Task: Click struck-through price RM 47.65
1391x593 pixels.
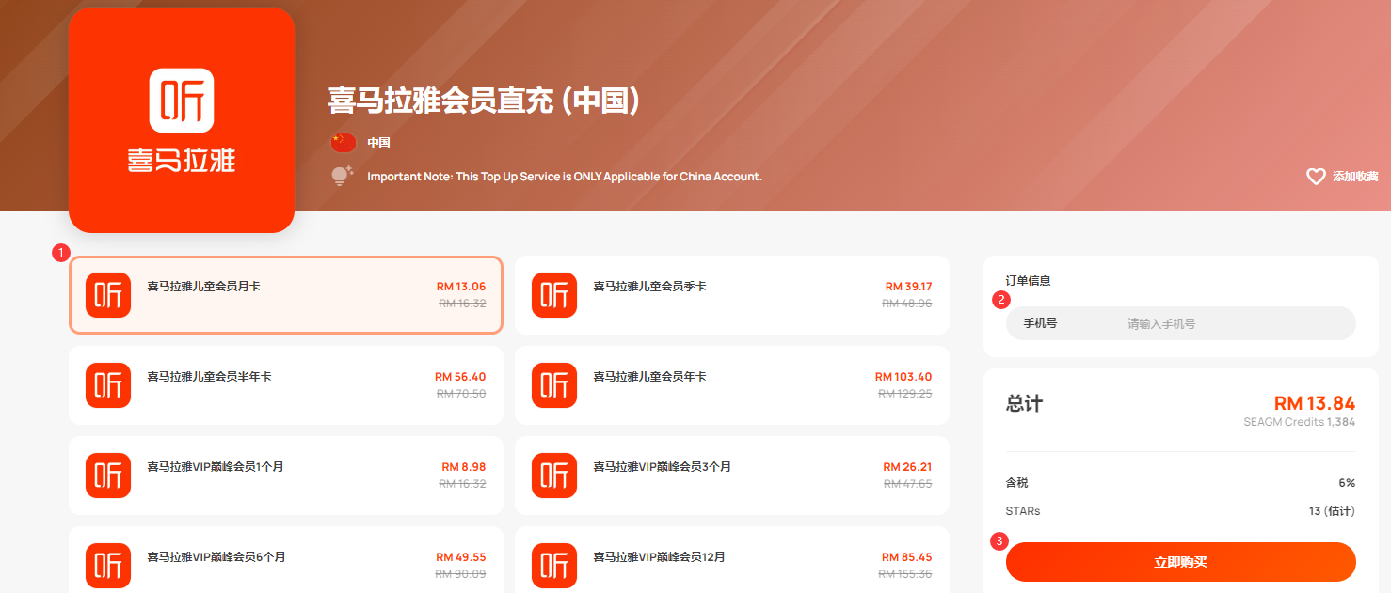Action: (x=908, y=484)
